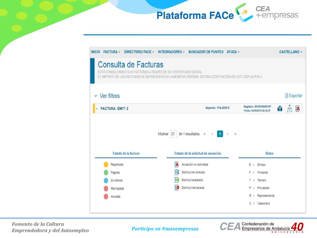Click the 'de 1 resultados' text
317x238 pixels.
[189, 134]
